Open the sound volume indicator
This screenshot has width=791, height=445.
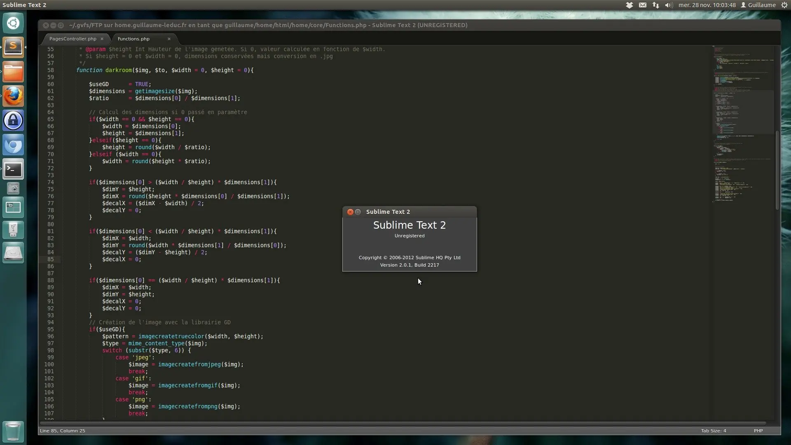coord(669,5)
